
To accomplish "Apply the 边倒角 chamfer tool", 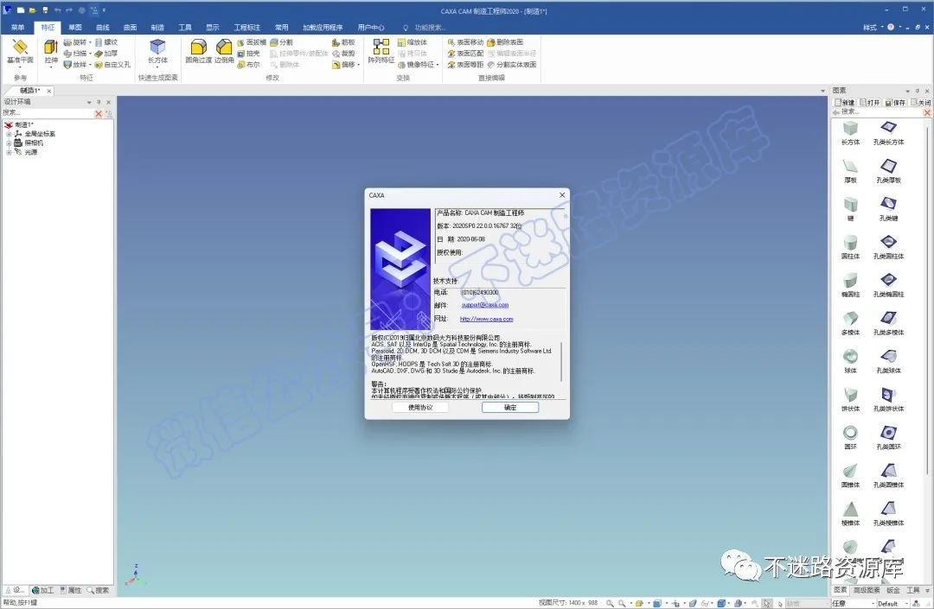I will tap(224, 51).
